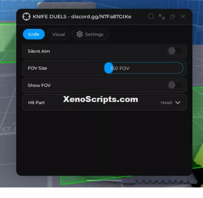Click the gear icon on Settings tab
The width and height of the screenshot is (203, 198).
pyautogui.click(x=80, y=35)
